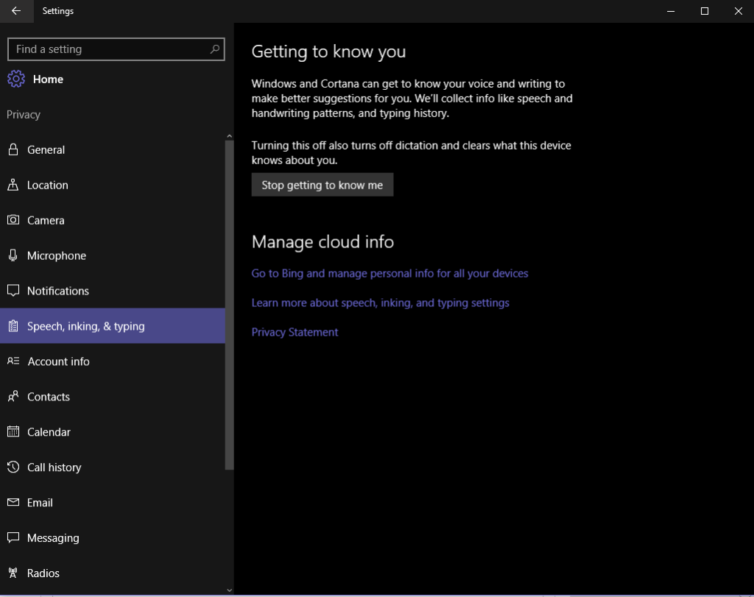Open the Privacy Statement link
This screenshot has width=754, height=597.
click(295, 332)
